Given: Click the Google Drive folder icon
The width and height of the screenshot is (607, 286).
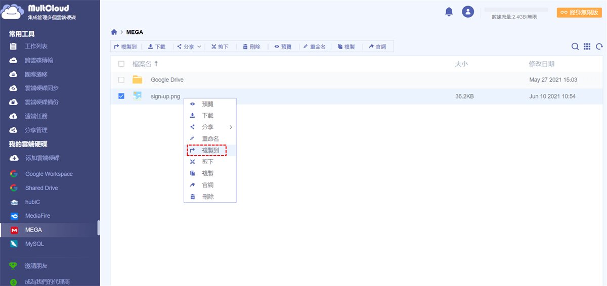Looking at the screenshot, I should pyautogui.click(x=137, y=80).
